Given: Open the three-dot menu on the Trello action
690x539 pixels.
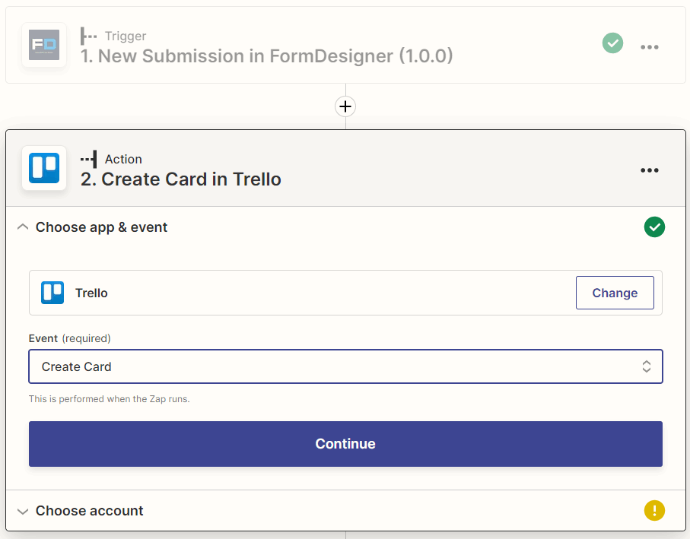Looking at the screenshot, I should [649, 170].
